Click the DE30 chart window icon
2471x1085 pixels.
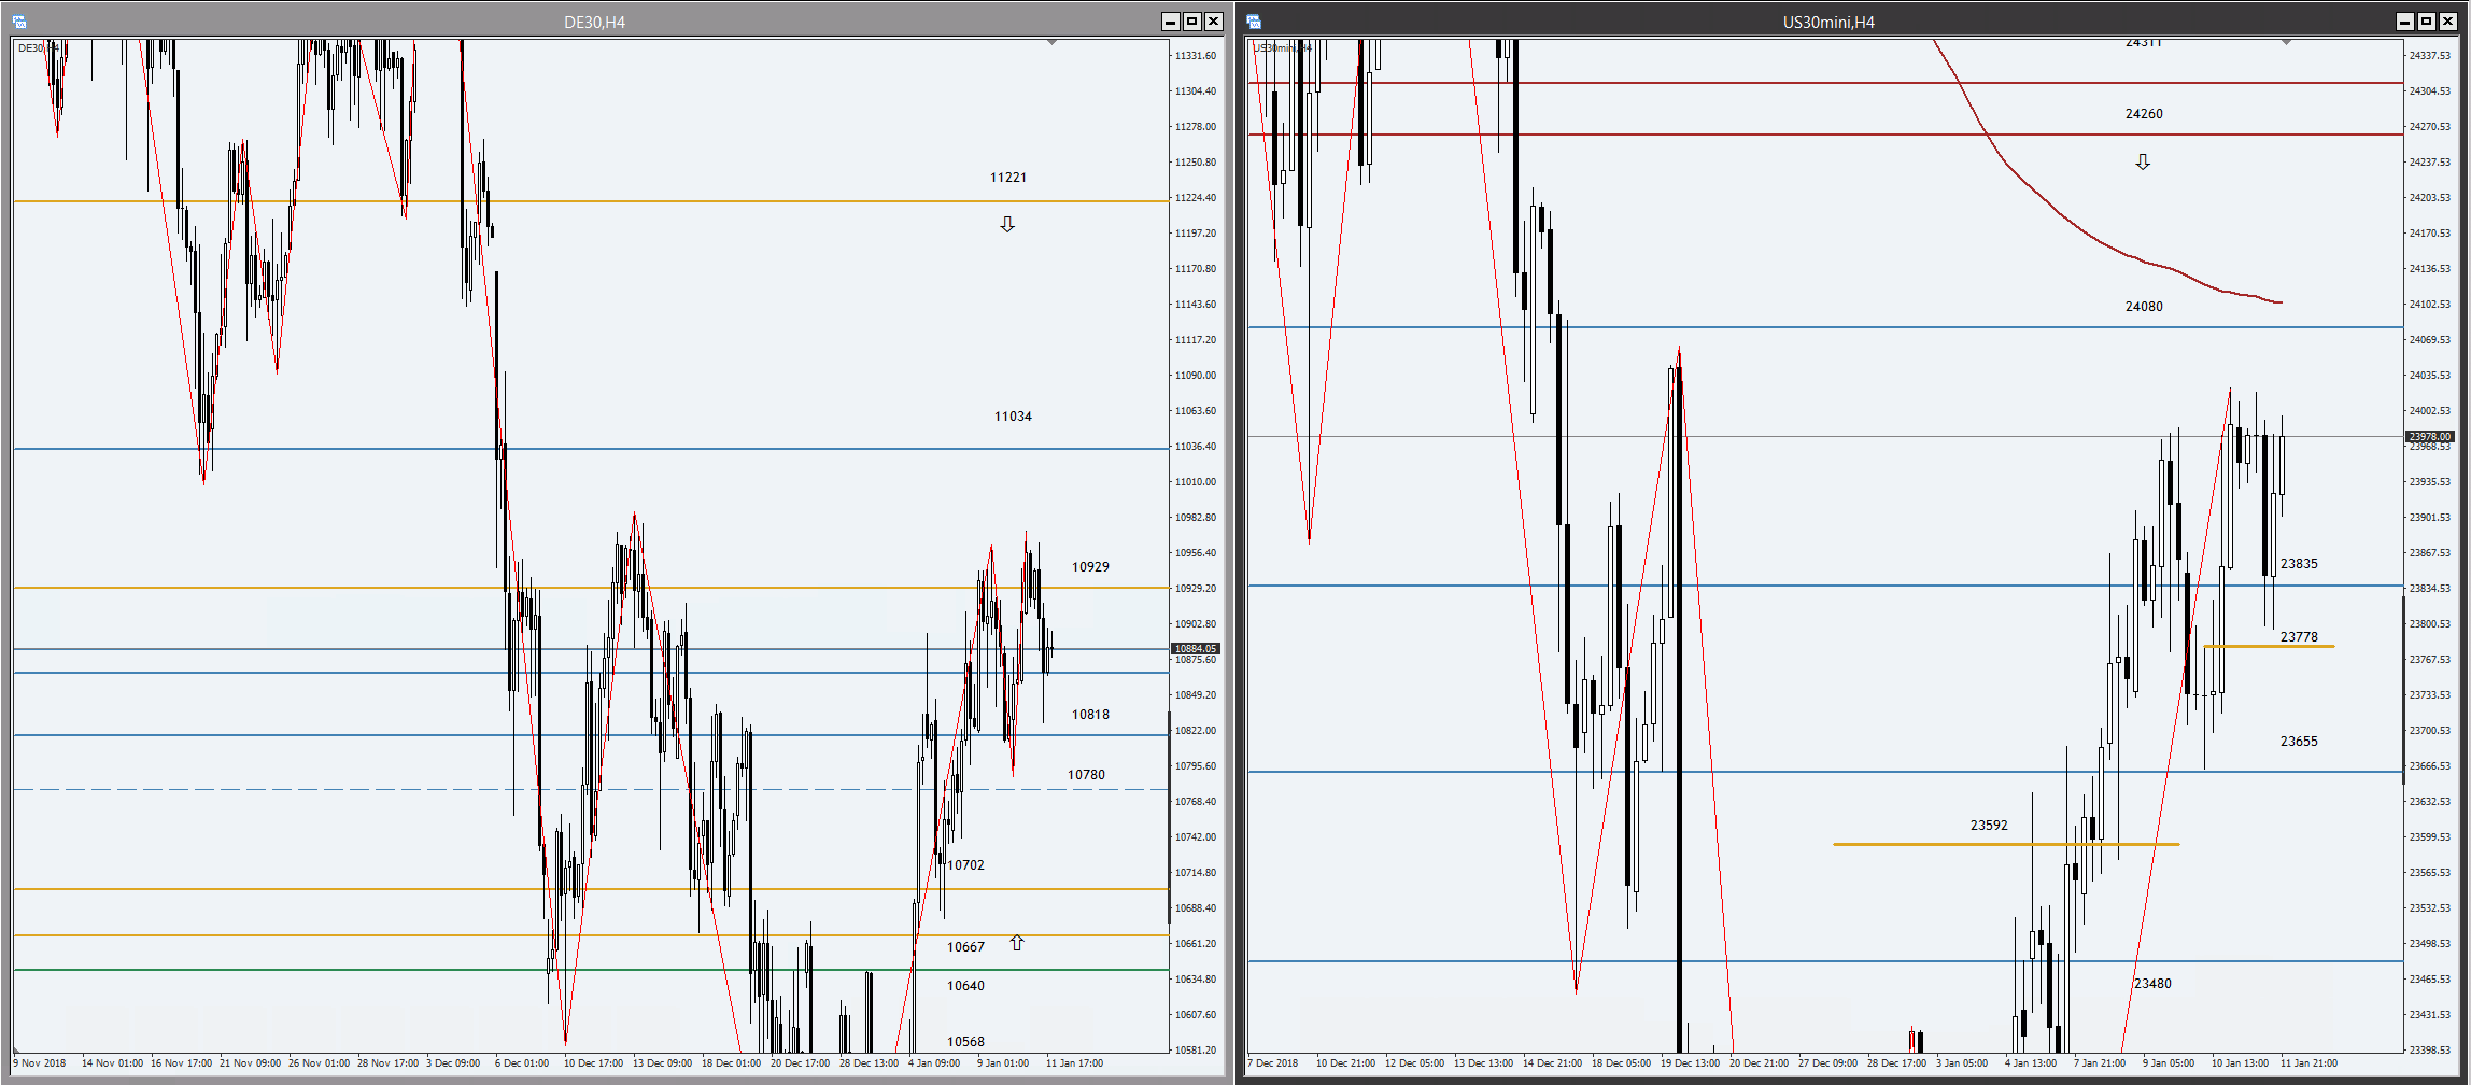click(x=19, y=22)
